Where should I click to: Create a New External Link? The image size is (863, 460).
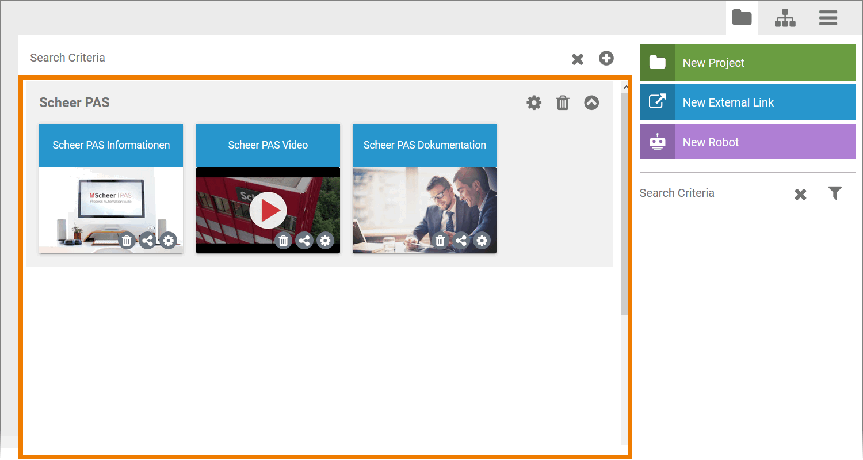[x=747, y=102]
